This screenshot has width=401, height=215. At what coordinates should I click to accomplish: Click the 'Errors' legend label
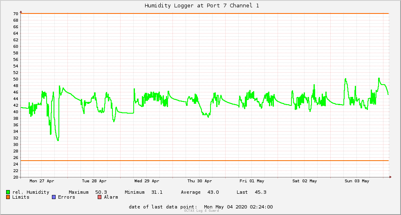[x=67, y=197]
